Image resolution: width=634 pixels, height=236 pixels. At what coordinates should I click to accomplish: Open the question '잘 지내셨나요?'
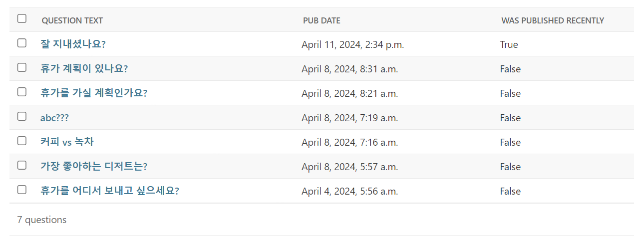(x=73, y=44)
